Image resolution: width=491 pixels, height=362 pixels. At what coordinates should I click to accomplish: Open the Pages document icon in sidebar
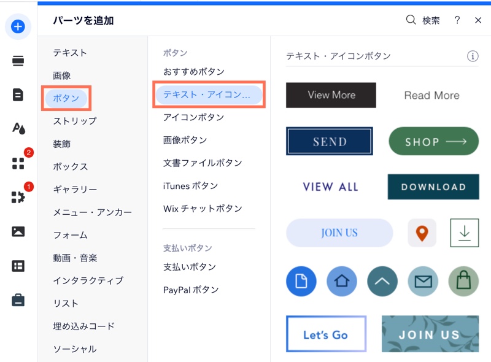point(18,95)
